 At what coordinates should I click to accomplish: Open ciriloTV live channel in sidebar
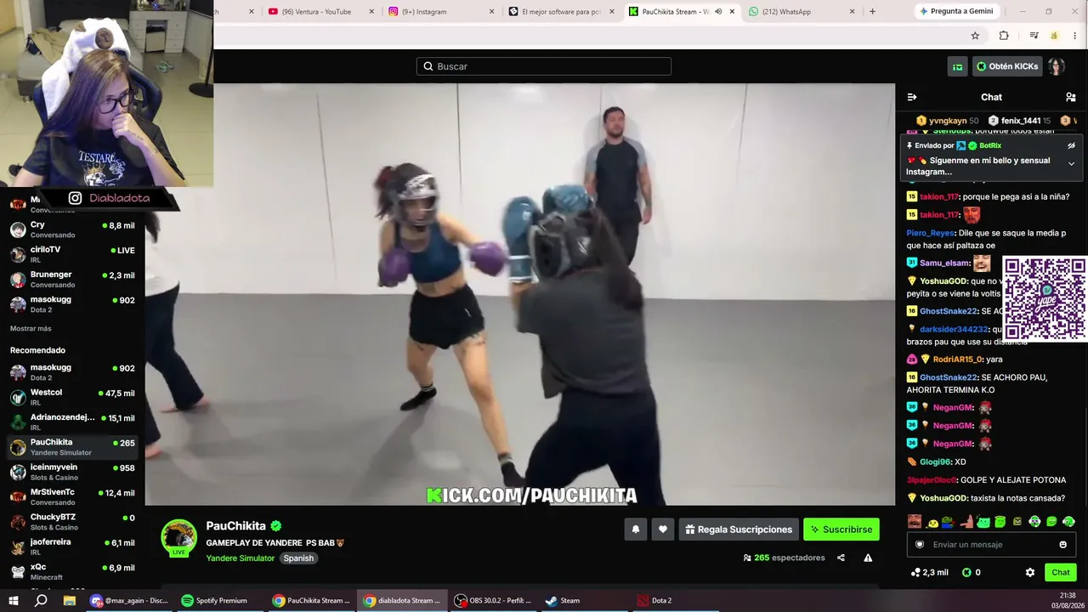point(72,254)
